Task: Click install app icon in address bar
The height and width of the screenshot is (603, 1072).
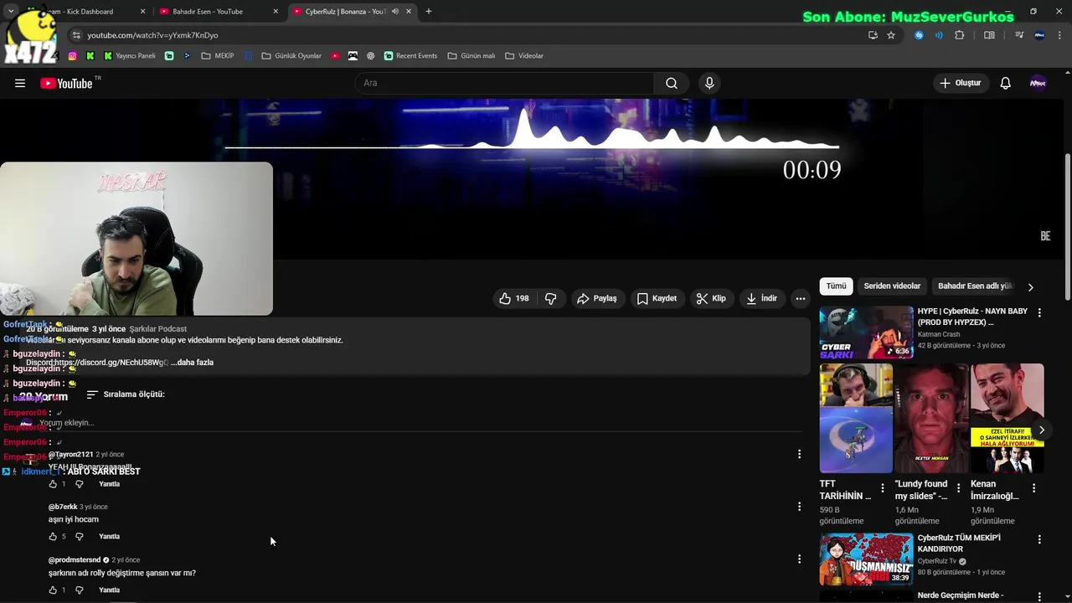Action: coord(873,35)
